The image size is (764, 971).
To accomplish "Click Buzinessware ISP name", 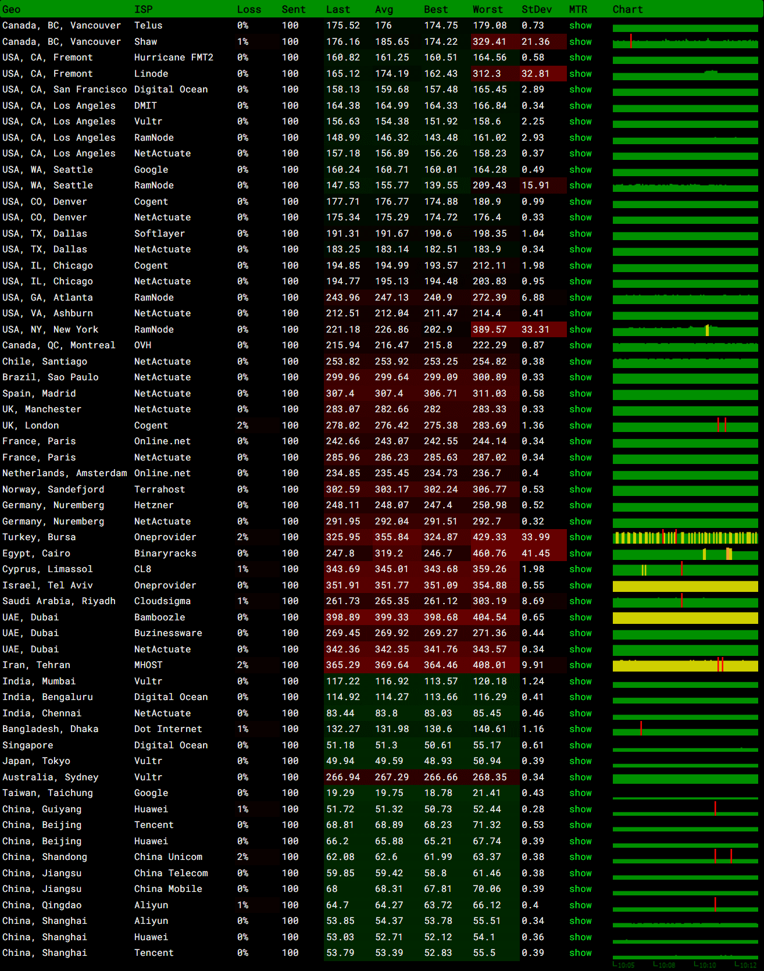I will coord(168,633).
